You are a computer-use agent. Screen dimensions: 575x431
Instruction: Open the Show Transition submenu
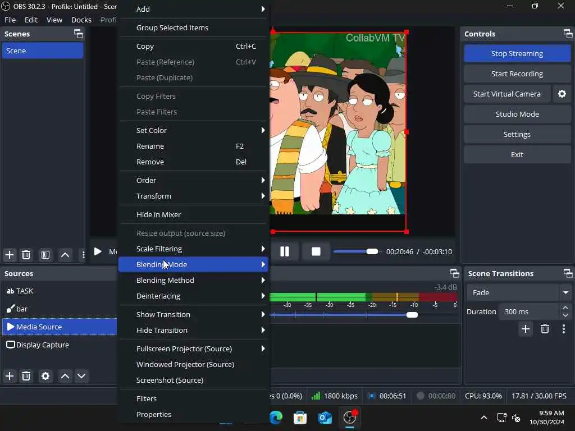[194, 314]
